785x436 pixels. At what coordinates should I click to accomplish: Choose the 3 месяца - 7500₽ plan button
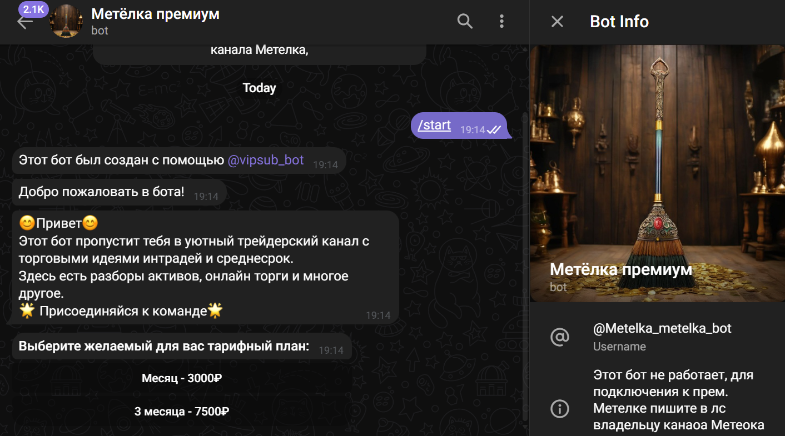[182, 412]
